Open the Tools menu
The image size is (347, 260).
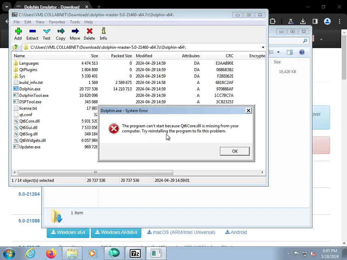(x=75, y=22)
